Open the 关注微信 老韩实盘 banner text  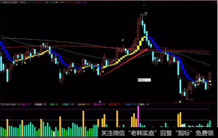129,133
